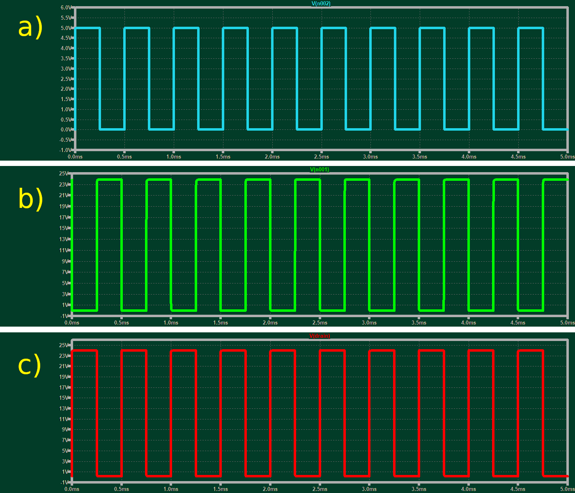Click the 0.0ms time tick in V(n001) pane

pos(72,323)
